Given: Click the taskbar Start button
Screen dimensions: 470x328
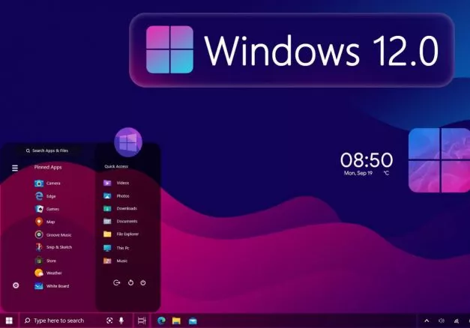Looking at the screenshot, I should coord(9,321).
